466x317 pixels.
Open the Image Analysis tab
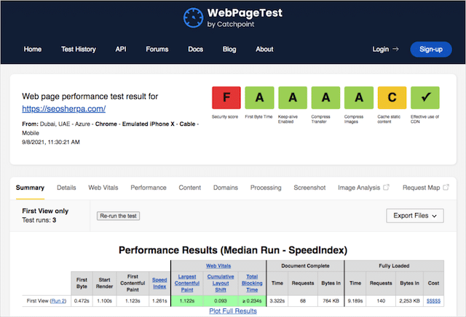coord(359,188)
